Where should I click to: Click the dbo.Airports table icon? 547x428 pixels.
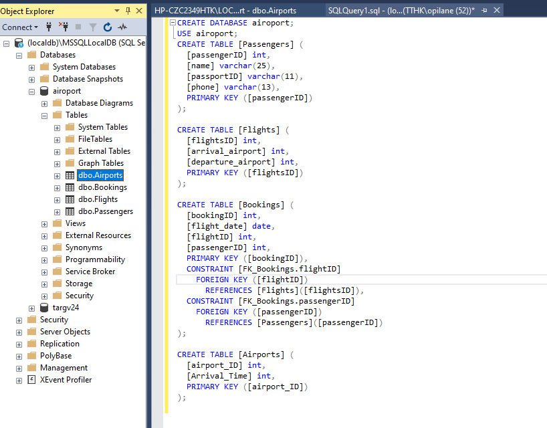pos(70,175)
